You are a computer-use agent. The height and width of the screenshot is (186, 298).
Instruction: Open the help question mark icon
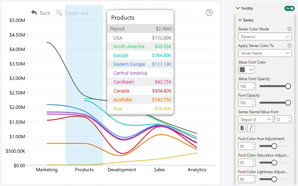[x=209, y=13]
